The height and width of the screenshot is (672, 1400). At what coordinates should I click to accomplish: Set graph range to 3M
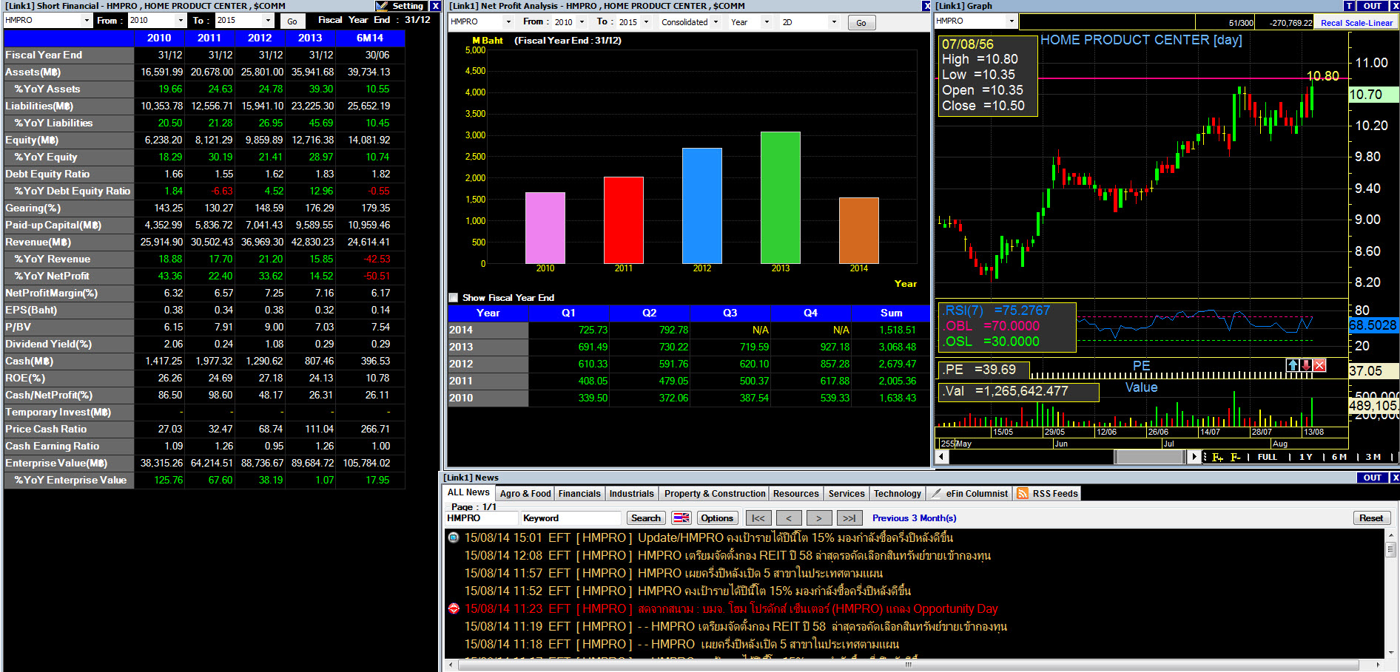(1373, 457)
